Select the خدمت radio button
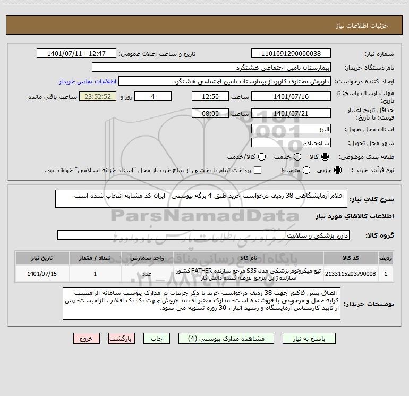Image resolution: width=409 pixels, height=396 pixels. pyautogui.click(x=297, y=157)
